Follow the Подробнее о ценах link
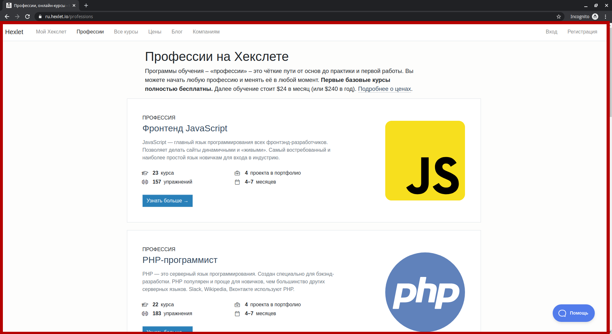612x334 pixels. pos(384,89)
